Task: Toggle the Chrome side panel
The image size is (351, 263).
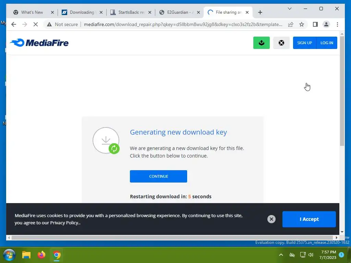Action: (315, 24)
